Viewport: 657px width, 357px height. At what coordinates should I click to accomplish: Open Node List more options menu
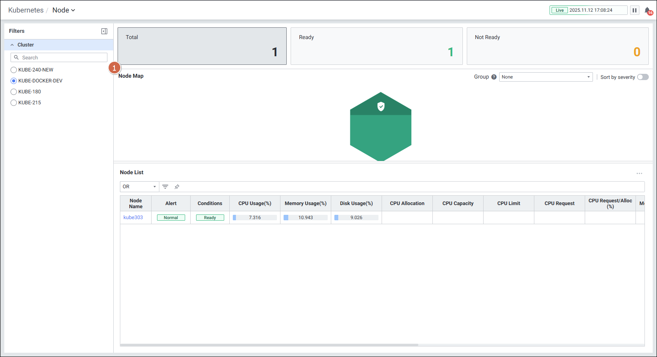point(639,173)
